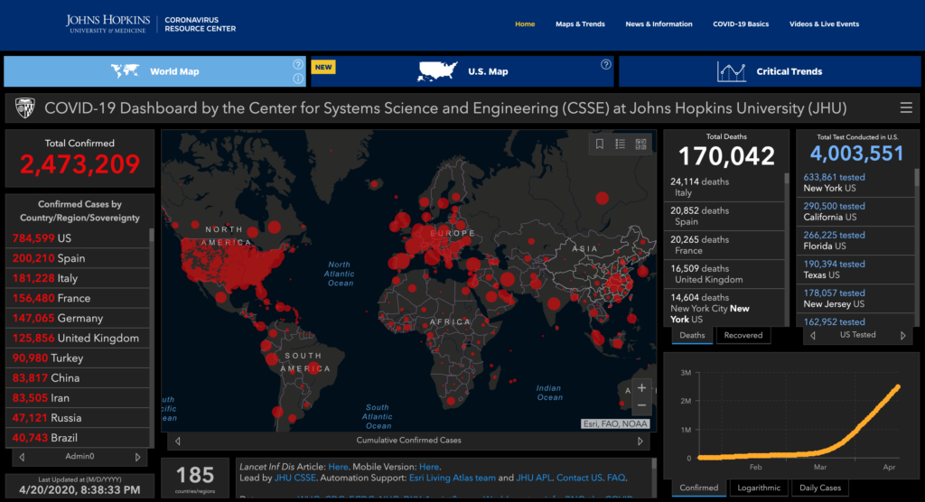Click the help icon on U.S. Map tab
This screenshot has width=925, height=502.
click(606, 64)
